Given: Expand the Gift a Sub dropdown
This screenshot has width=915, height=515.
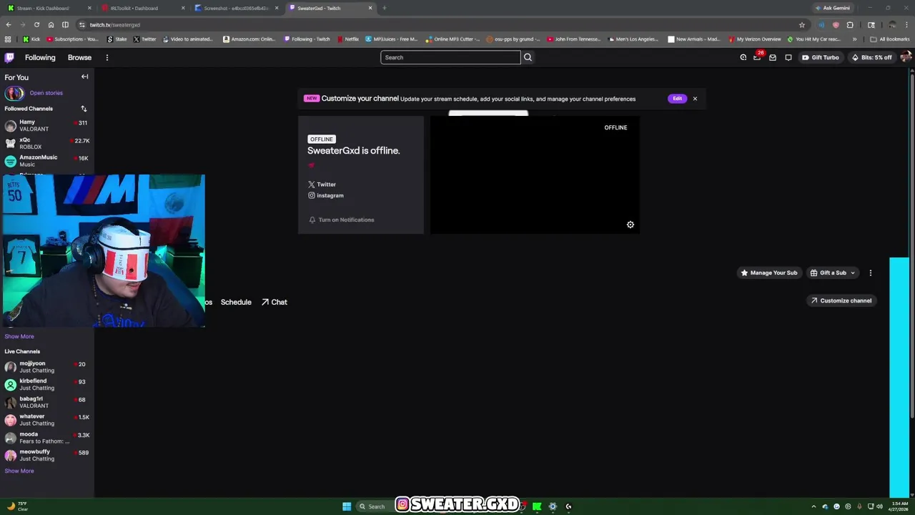Looking at the screenshot, I should (833, 273).
